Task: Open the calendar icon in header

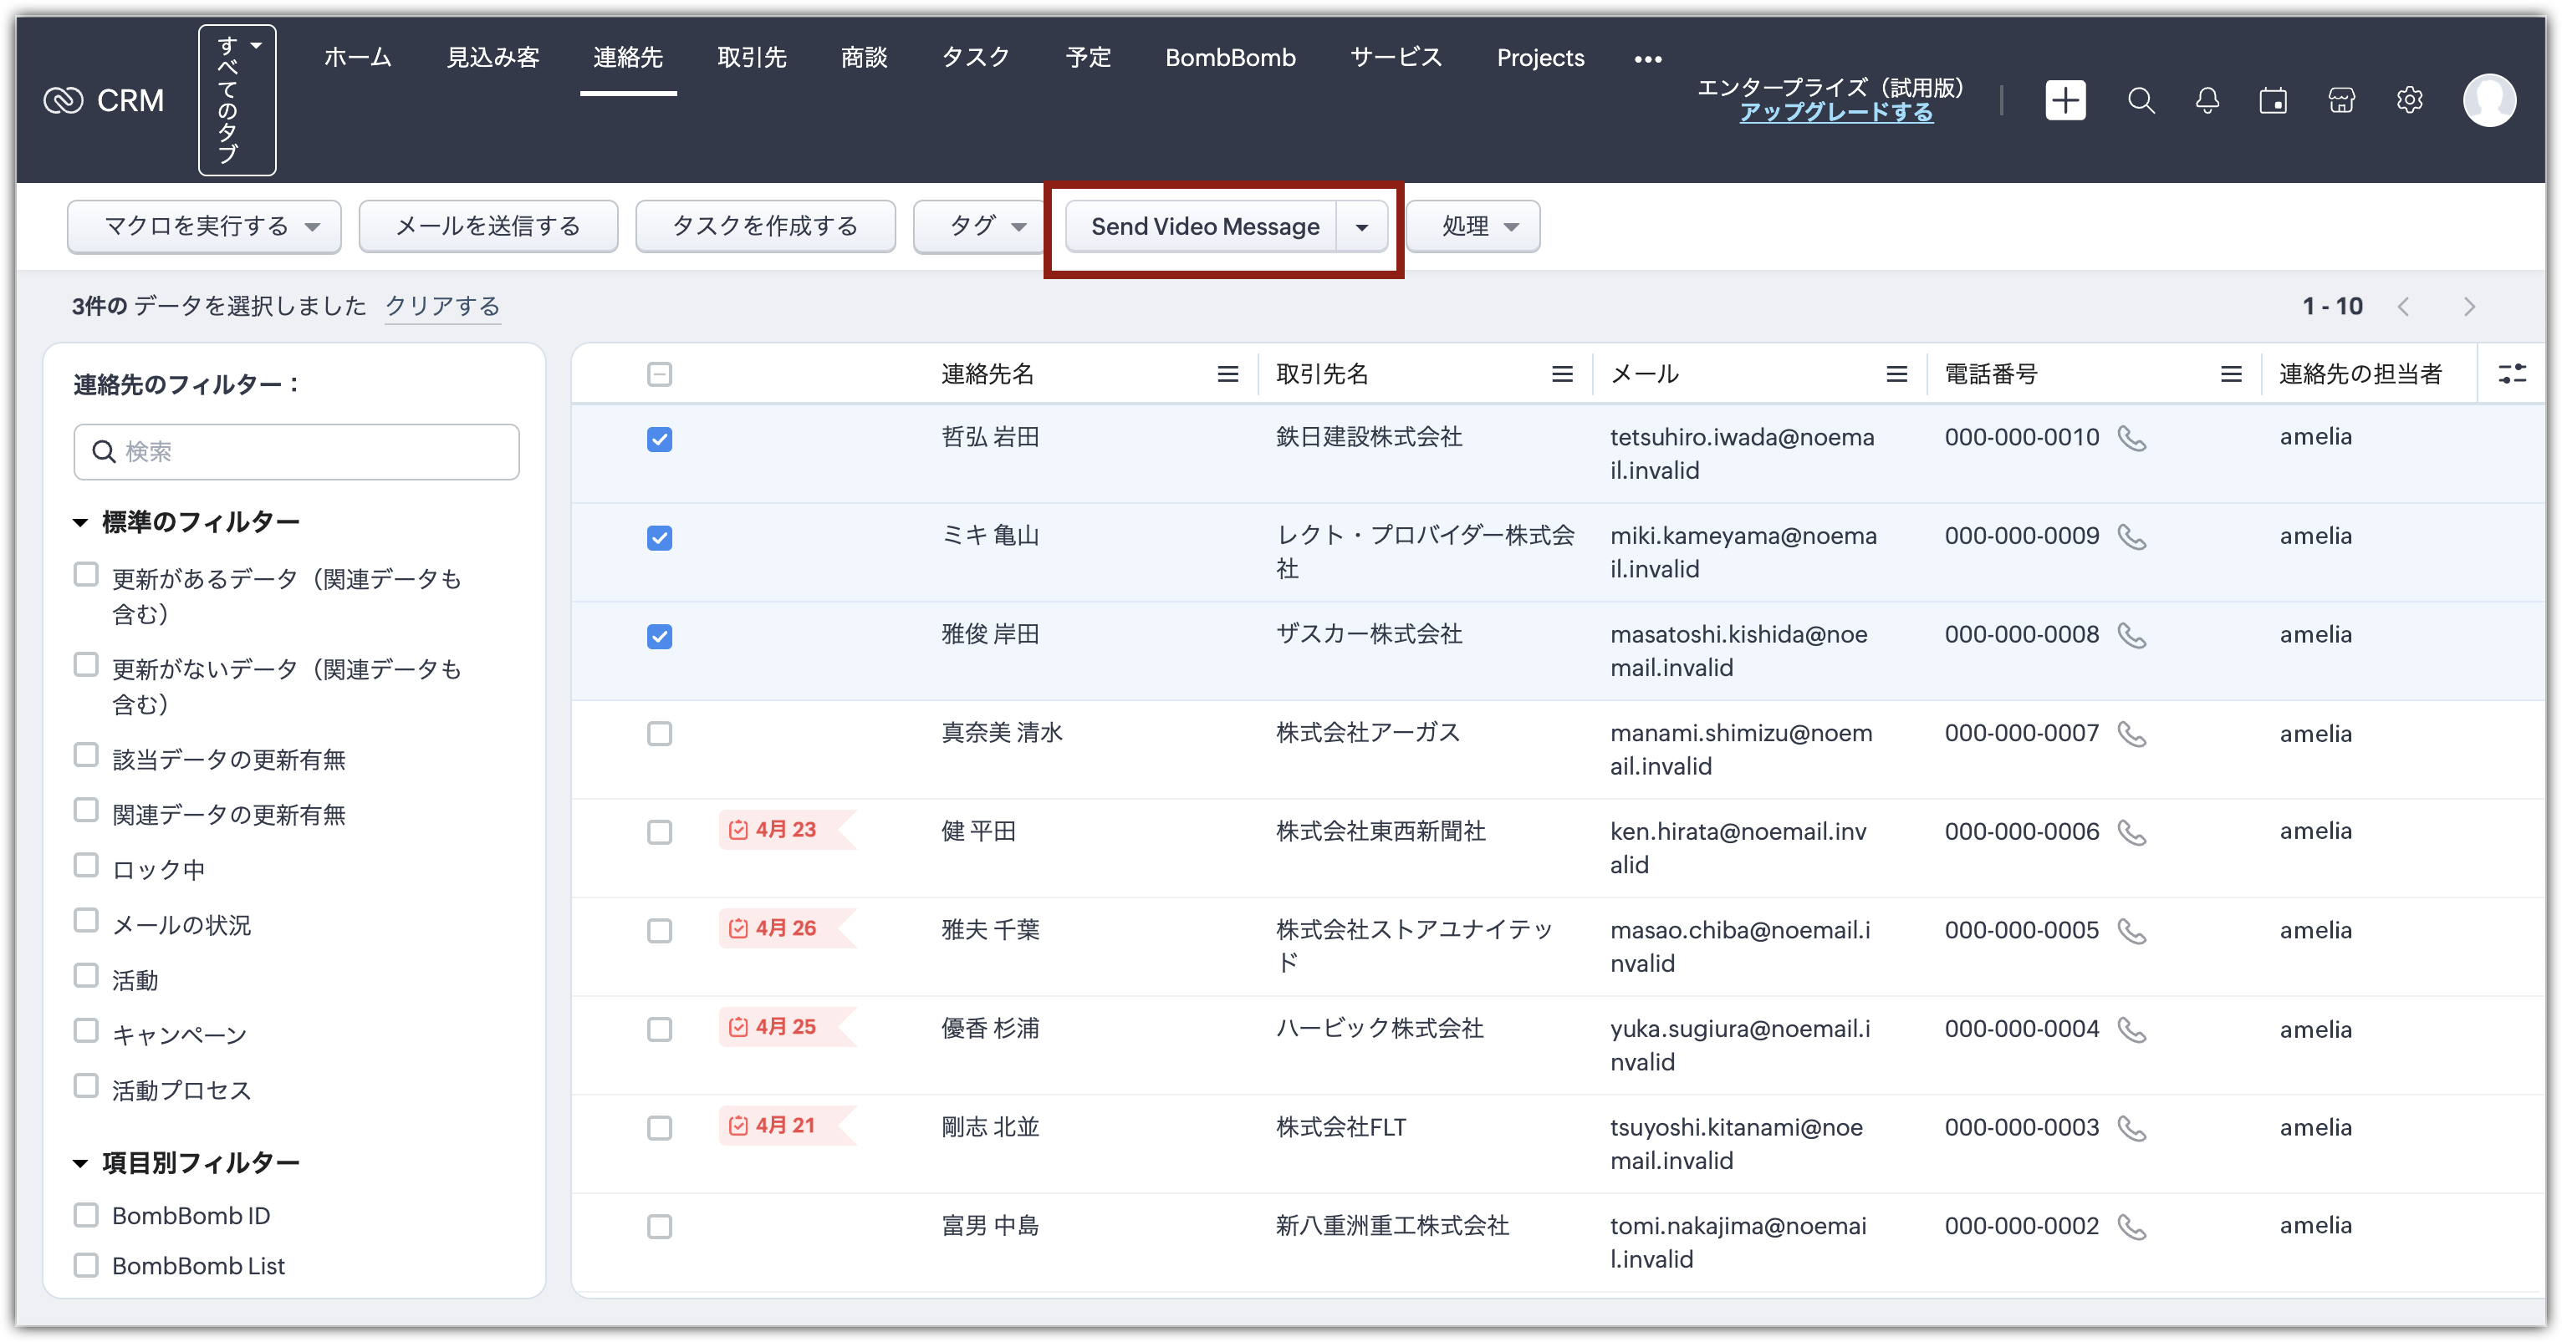Action: click(x=2273, y=100)
